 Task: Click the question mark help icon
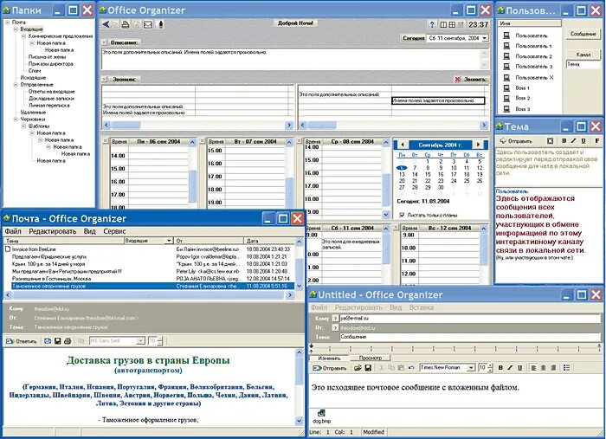point(432,24)
